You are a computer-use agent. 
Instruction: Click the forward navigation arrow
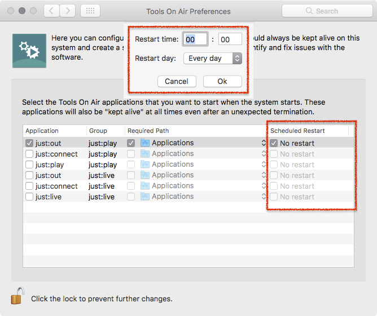point(68,11)
